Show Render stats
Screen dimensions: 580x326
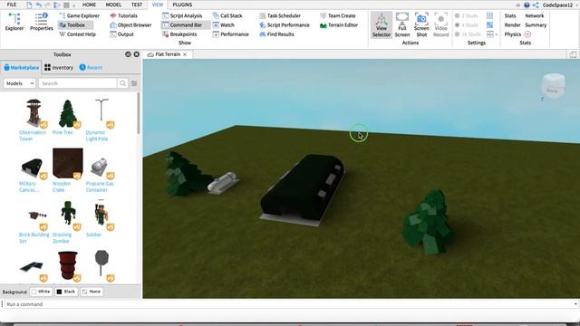click(512, 25)
